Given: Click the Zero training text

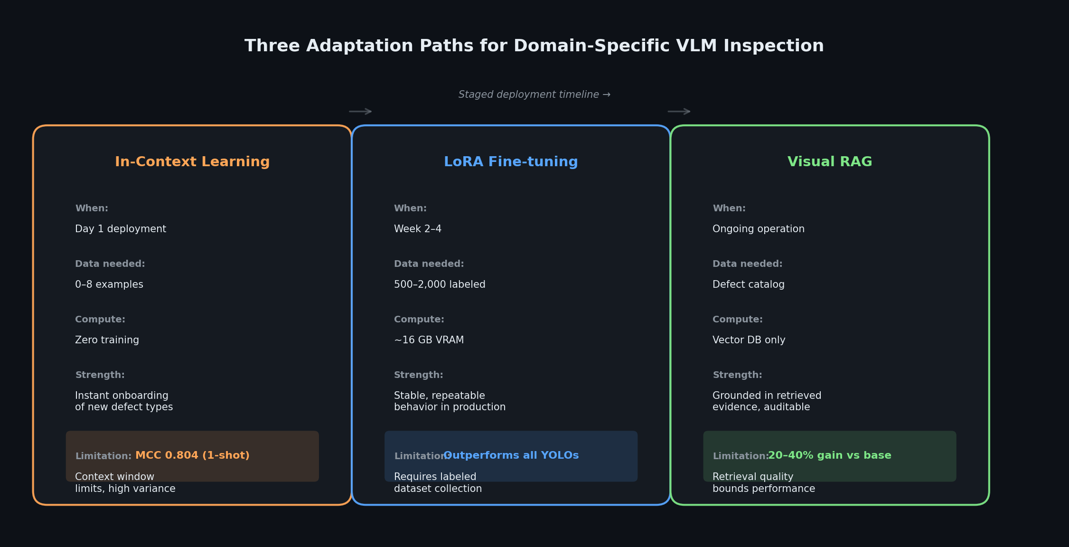Looking at the screenshot, I should click(107, 340).
